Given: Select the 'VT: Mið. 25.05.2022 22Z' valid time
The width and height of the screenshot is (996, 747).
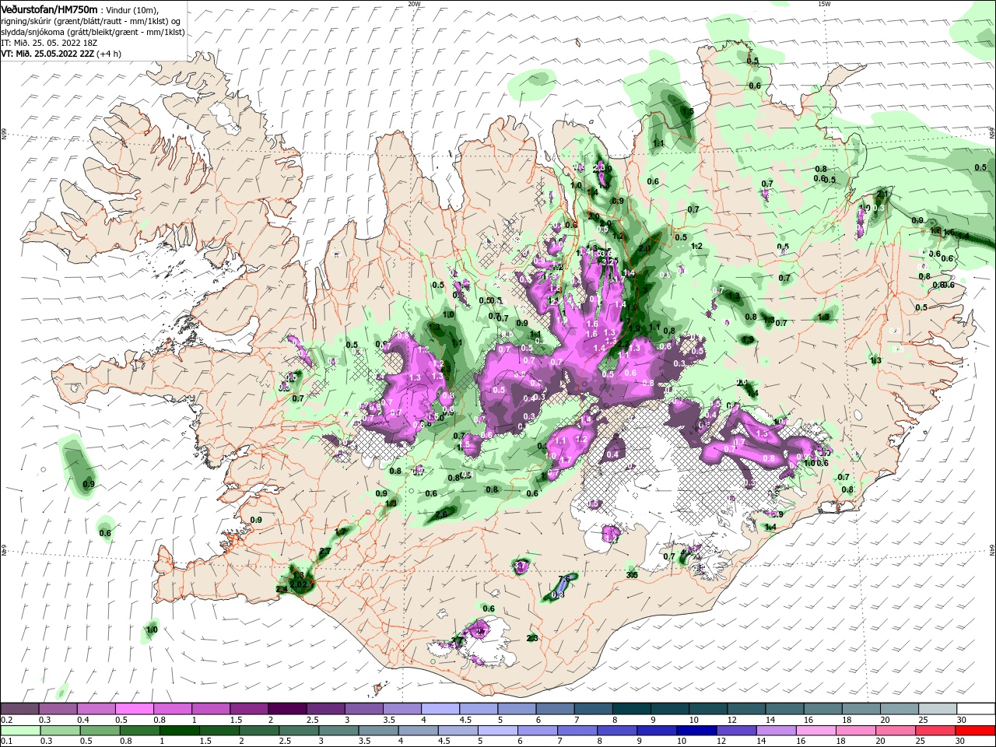Looking at the screenshot, I should [x=47, y=54].
